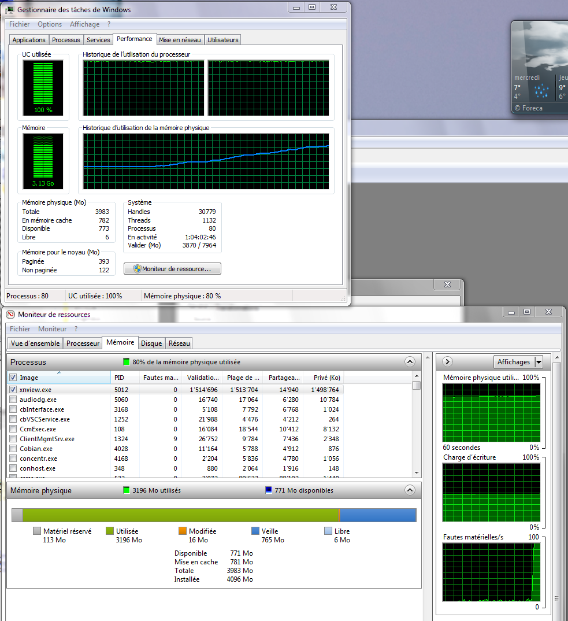Check the CcmExec.exe checkbox
Viewport: 568px width, 621px height.
[13, 429]
